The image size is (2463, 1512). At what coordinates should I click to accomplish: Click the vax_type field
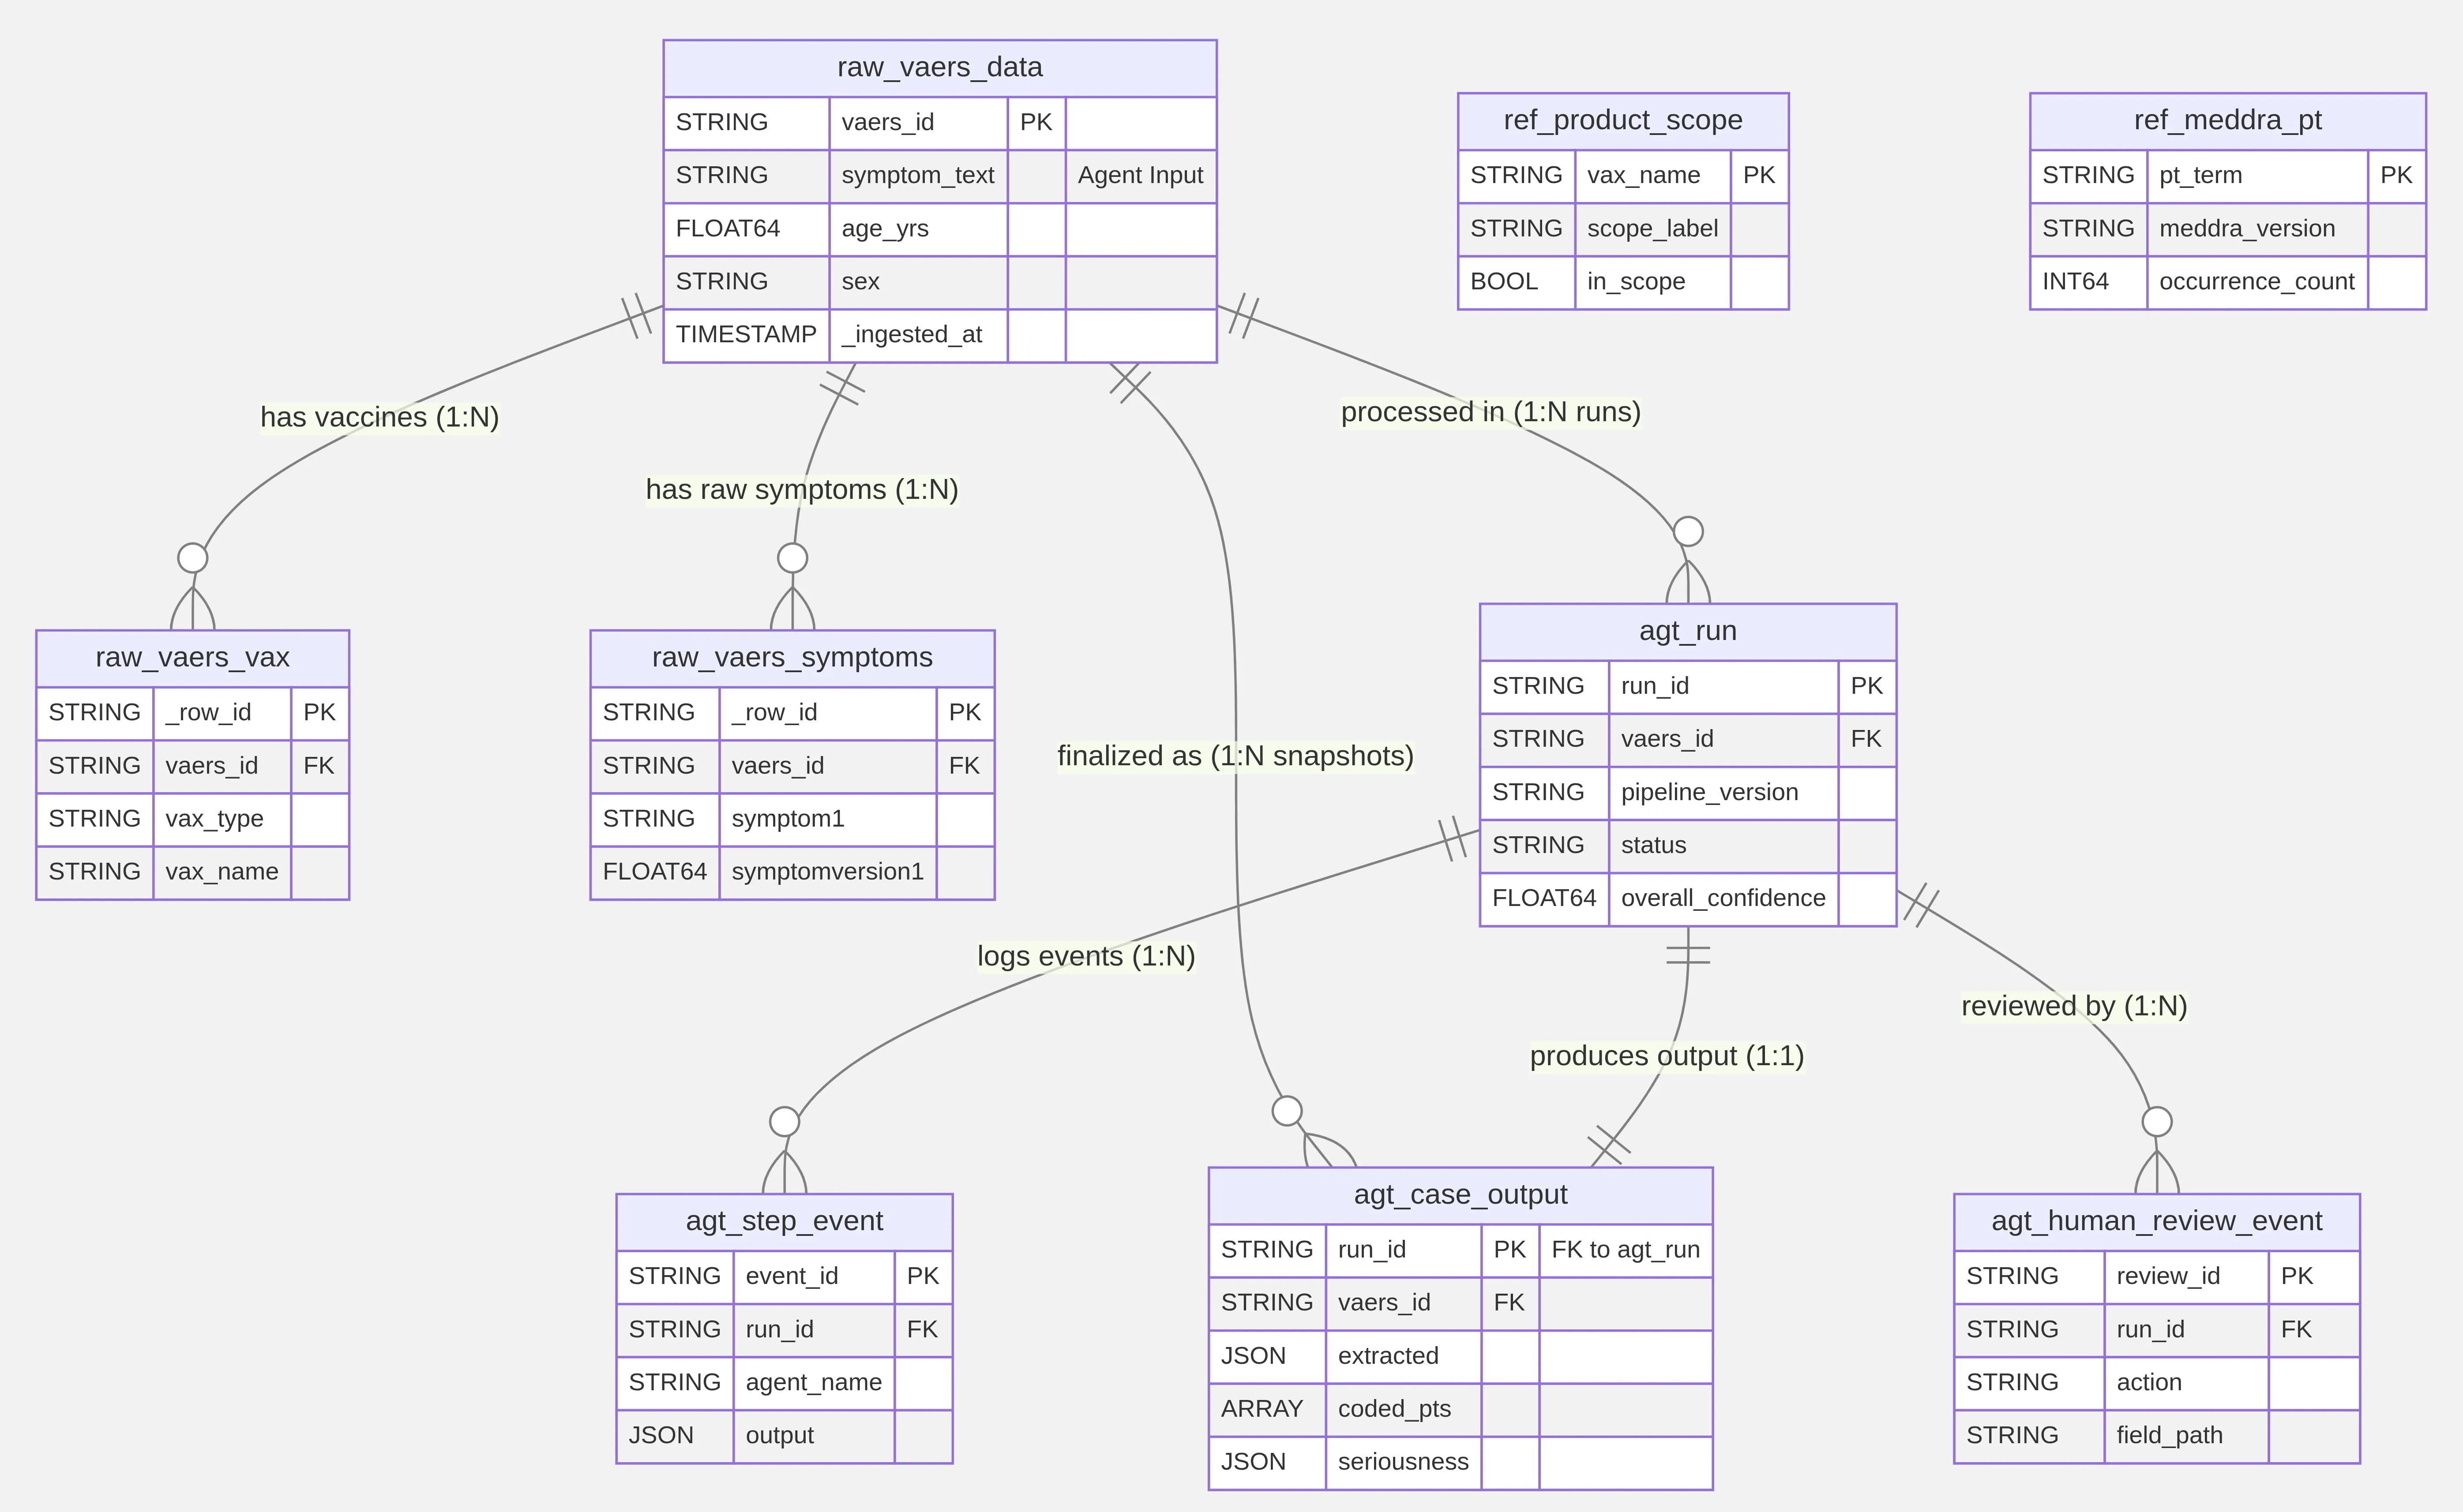222,819
